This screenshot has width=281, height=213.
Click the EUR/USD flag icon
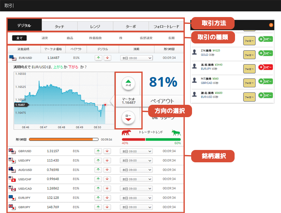12,58
